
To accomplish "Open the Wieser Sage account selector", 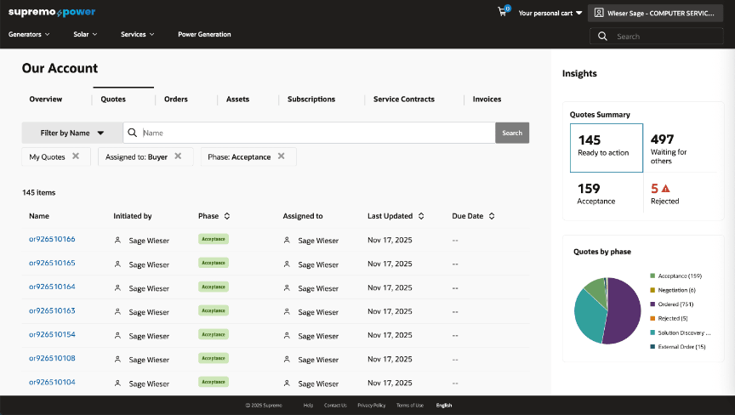I will (655, 13).
